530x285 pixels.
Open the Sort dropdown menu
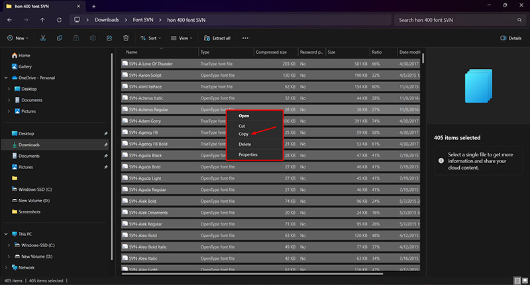pyautogui.click(x=150, y=38)
